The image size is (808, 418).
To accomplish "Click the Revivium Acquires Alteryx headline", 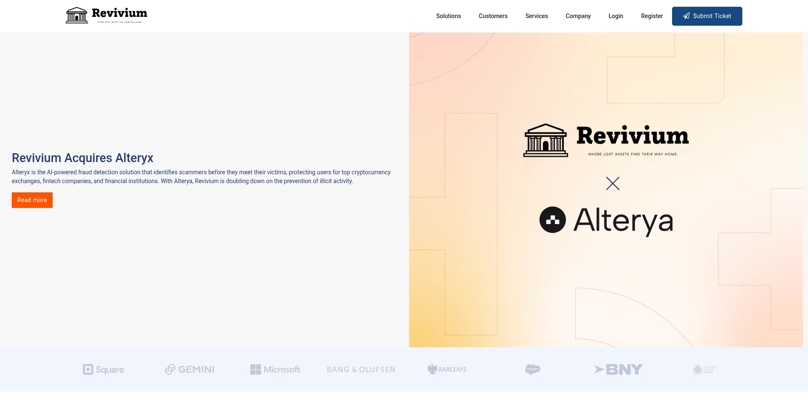I will 82,158.
